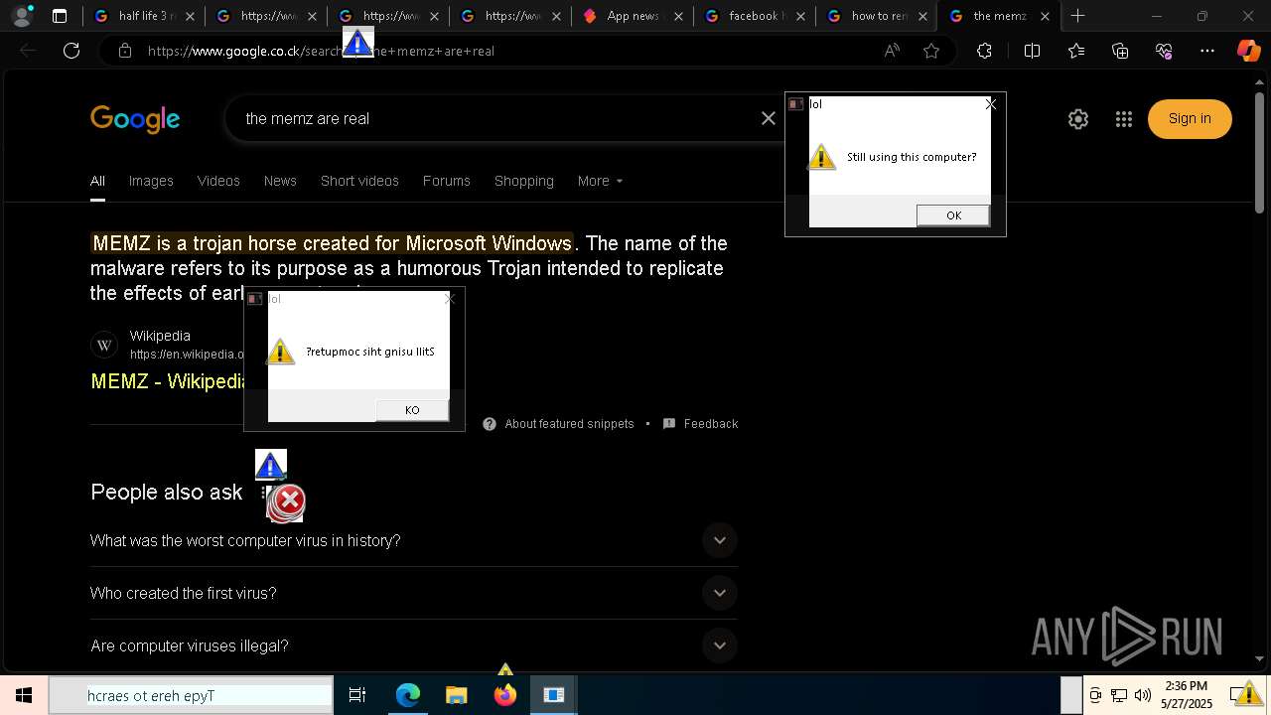This screenshot has height=715, width=1271.
Task: Open the 'MEMZ - Wikipedia' result link
Action: point(168,381)
